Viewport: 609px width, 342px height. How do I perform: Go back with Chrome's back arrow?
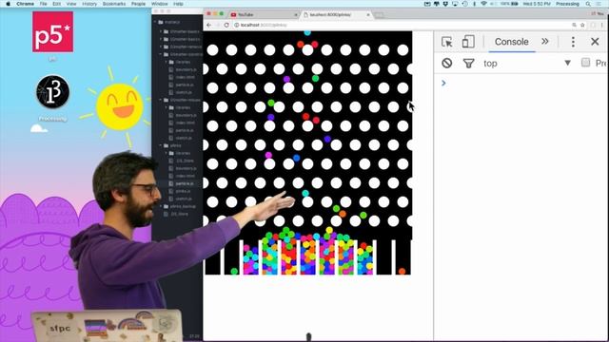point(209,25)
